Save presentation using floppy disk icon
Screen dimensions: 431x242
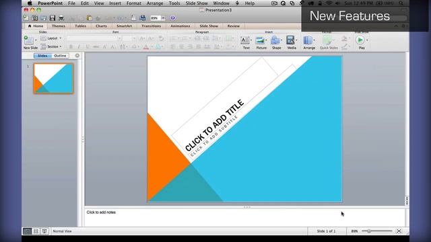[x=53, y=18]
